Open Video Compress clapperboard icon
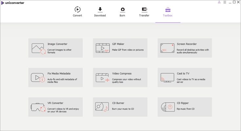This screenshot has height=131, width=241. coord(103,78)
